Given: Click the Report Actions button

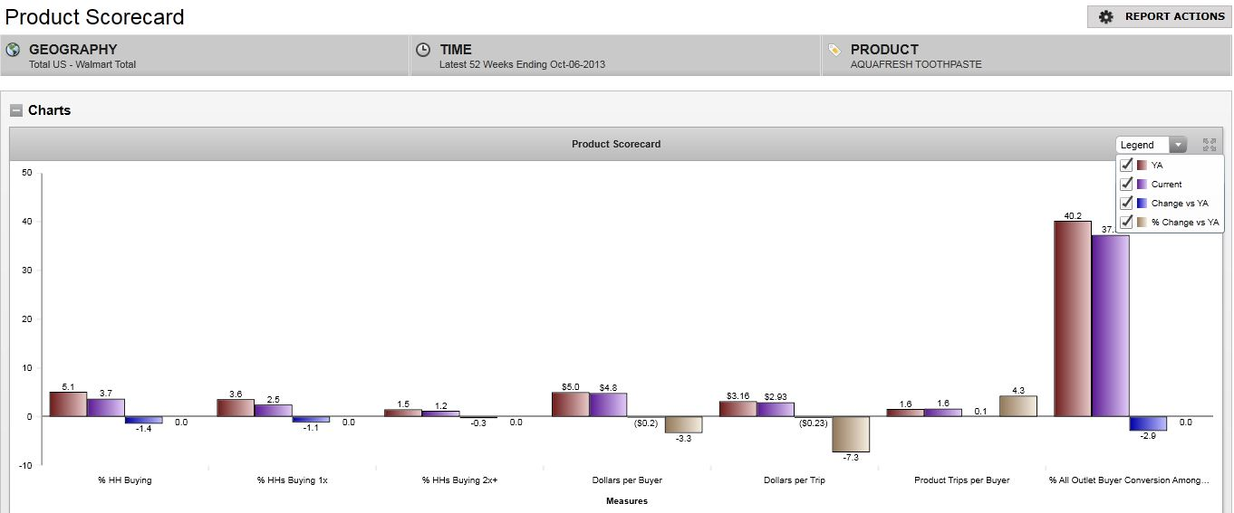Looking at the screenshot, I should tap(1160, 17).
